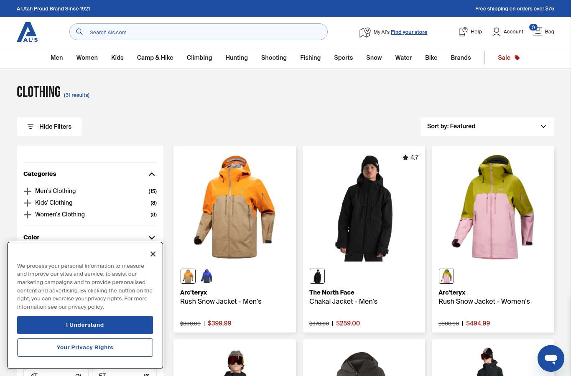Image resolution: width=571 pixels, height=376 pixels.
Task: Open the Bike menu
Action: tap(431, 58)
